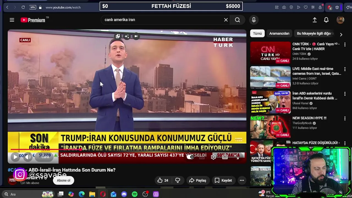Open the Intel Cams | OSINT channel name
The width and height of the screenshot is (352, 198).
click(x=304, y=78)
